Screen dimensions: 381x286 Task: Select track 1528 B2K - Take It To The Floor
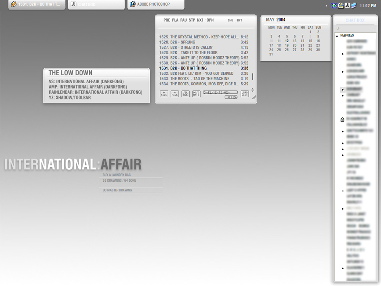203,52
